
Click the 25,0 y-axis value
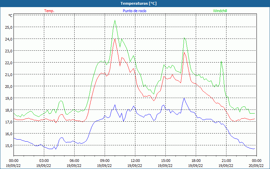pos(9,27)
